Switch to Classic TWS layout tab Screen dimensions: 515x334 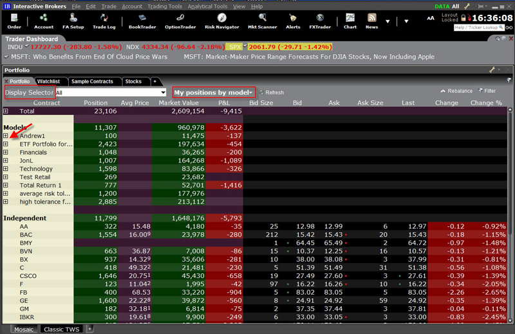(x=62, y=329)
